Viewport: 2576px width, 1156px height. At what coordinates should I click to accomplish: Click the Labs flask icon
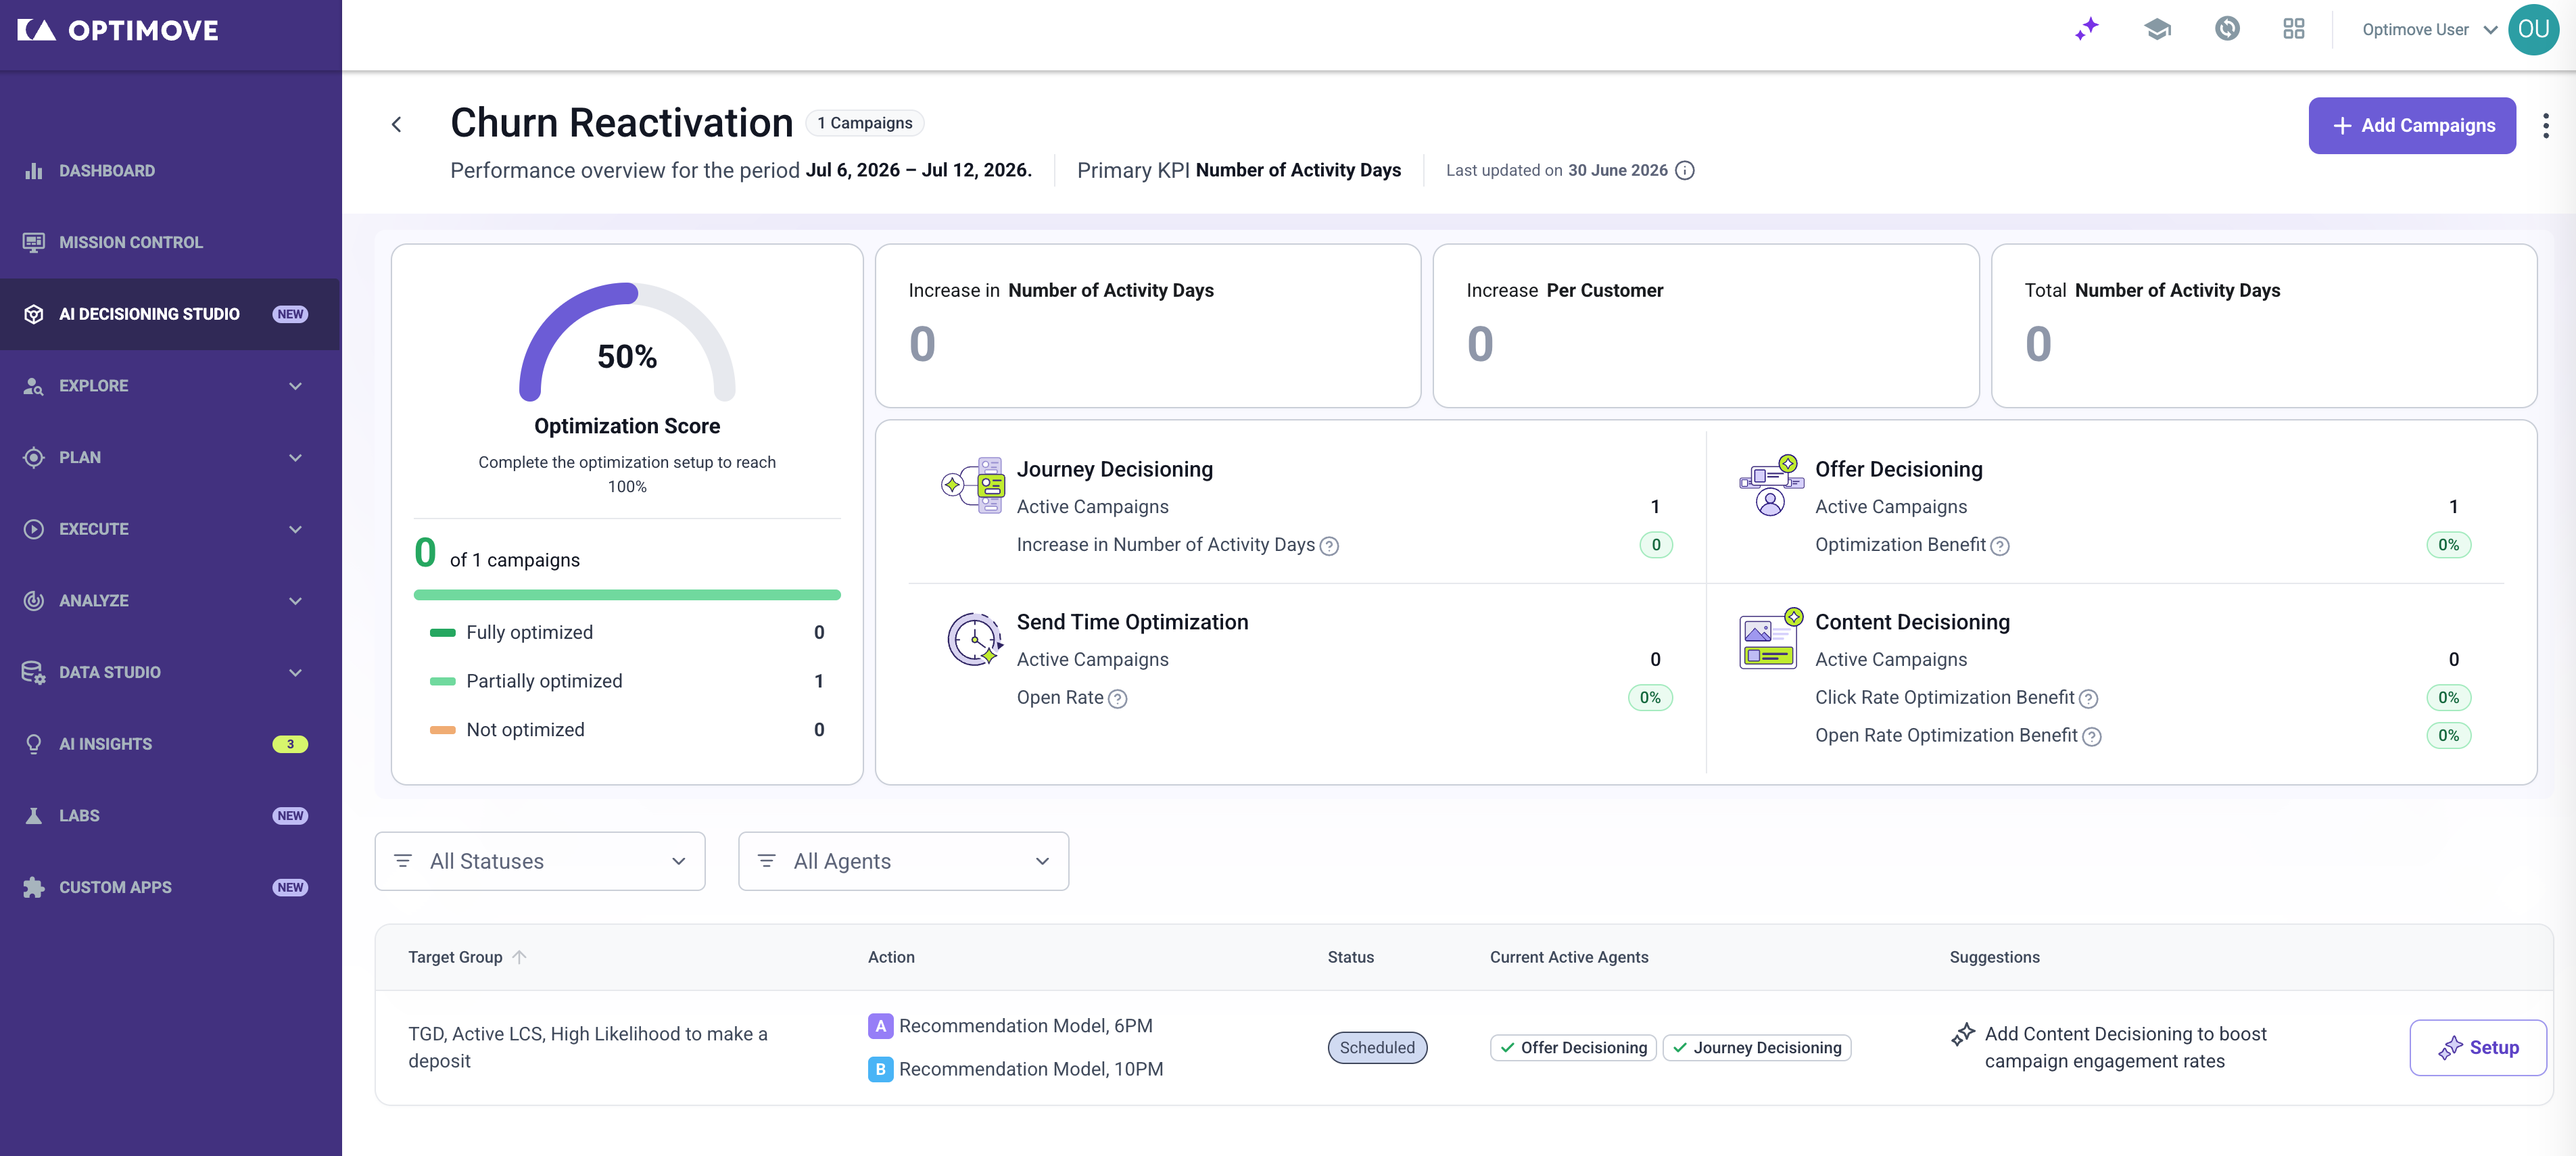[34, 816]
